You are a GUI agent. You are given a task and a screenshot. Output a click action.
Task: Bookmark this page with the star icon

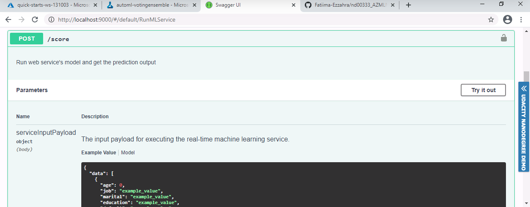click(x=491, y=19)
